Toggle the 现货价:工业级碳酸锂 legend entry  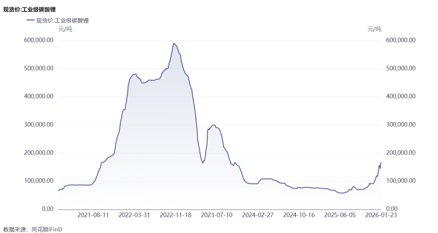coord(58,21)
